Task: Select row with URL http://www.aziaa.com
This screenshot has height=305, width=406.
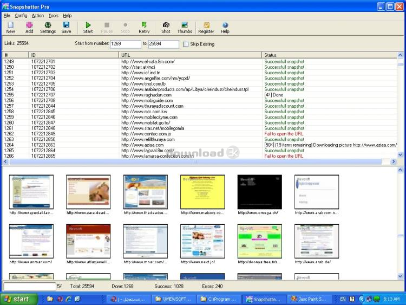Action: coord(200,145)
